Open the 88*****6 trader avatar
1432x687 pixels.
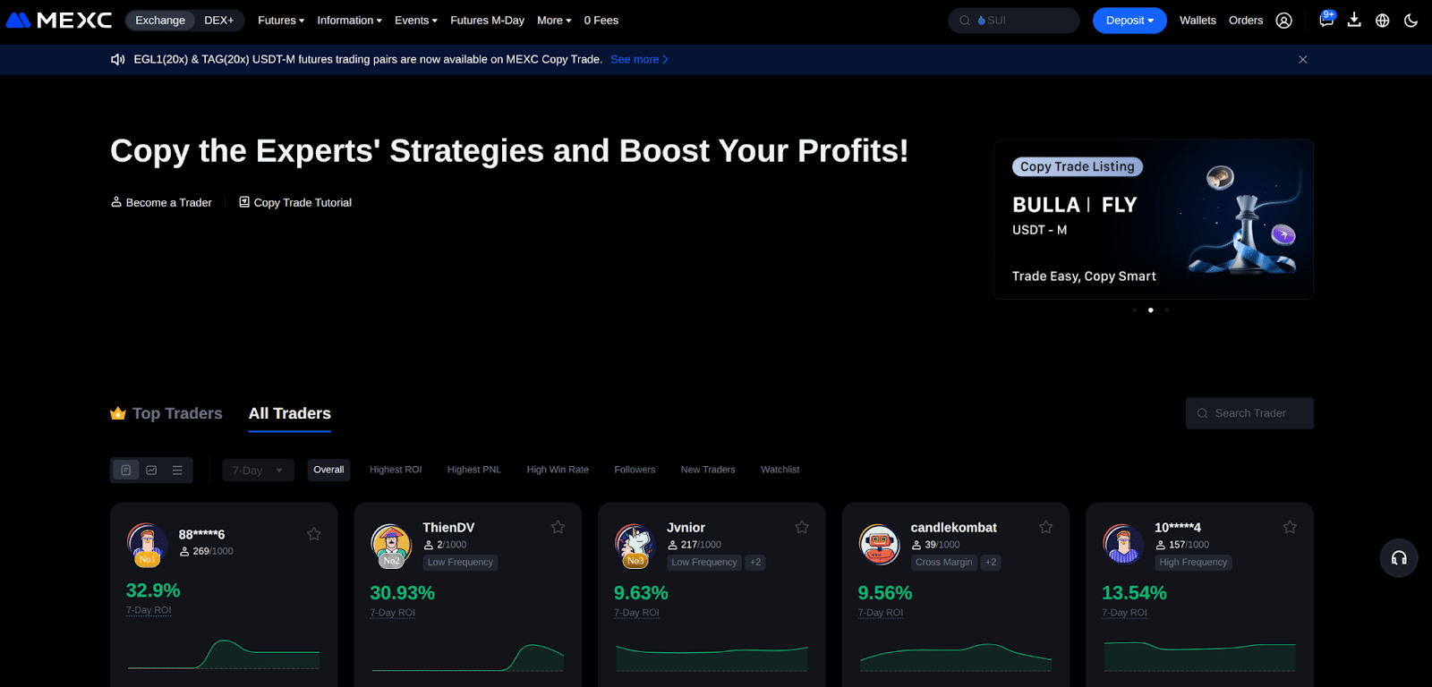pyautogui.click(x=148, y=544)
